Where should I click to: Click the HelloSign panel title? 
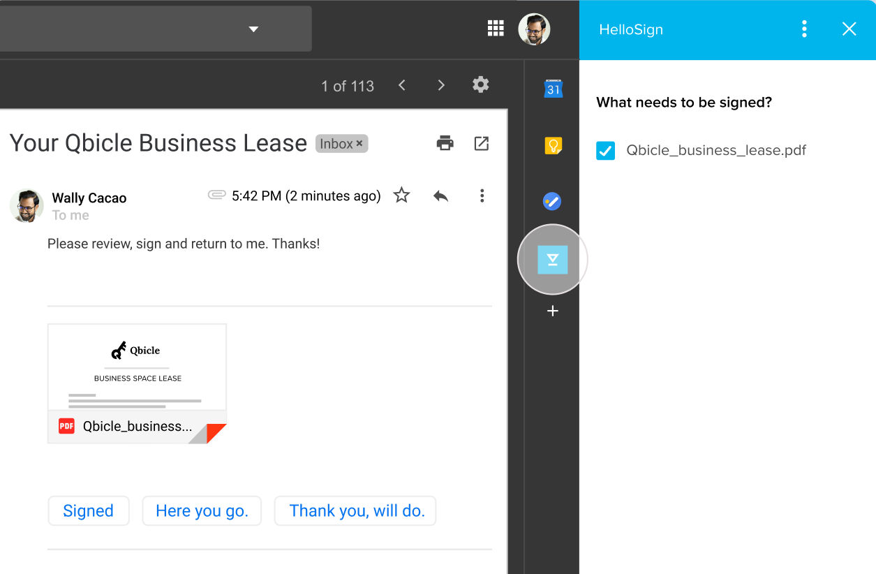pos(631,29)
